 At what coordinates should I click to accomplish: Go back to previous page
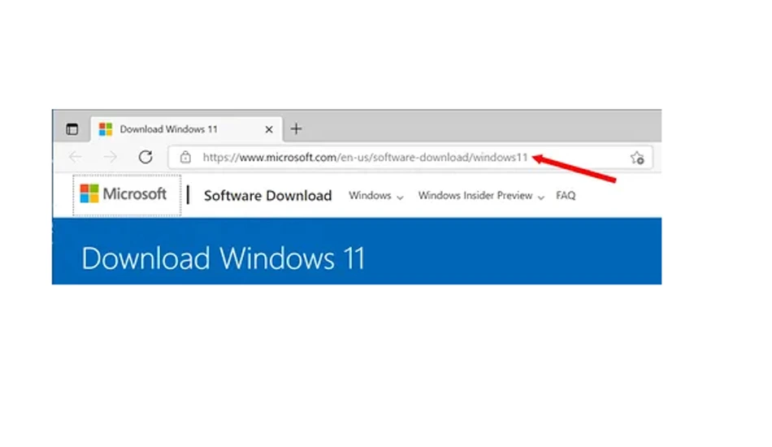[76, 157]
